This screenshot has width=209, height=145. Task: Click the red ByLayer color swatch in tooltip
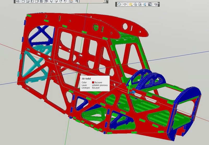93,83
